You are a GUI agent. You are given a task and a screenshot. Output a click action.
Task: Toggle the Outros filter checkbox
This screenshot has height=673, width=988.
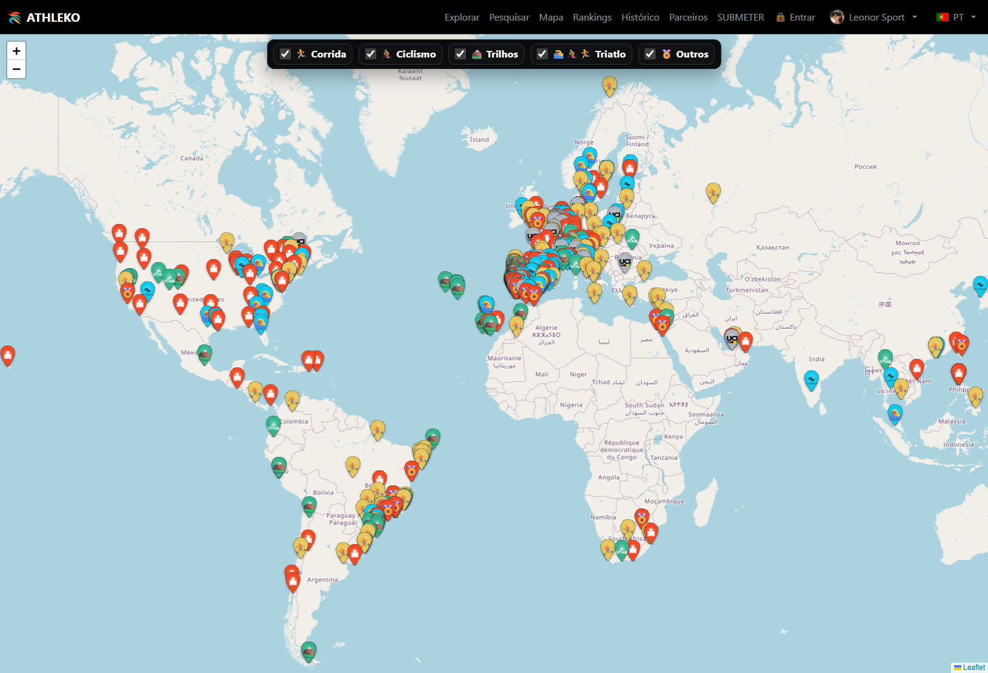coord(650,54)
